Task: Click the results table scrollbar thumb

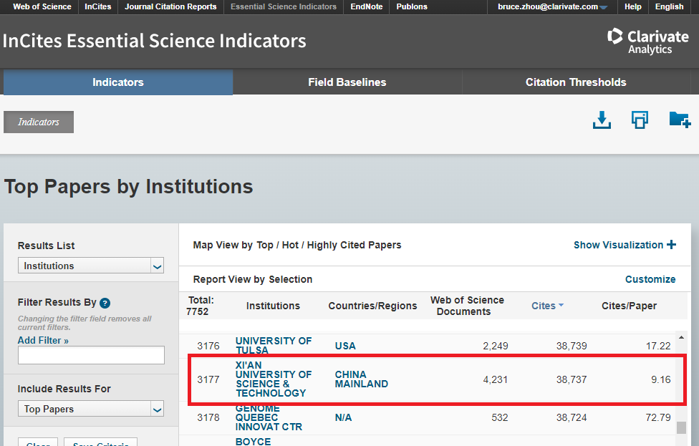Action: click(681, 427)
